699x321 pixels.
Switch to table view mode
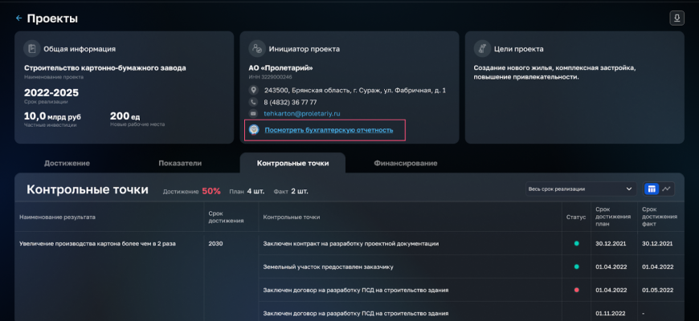click(652, 189)
